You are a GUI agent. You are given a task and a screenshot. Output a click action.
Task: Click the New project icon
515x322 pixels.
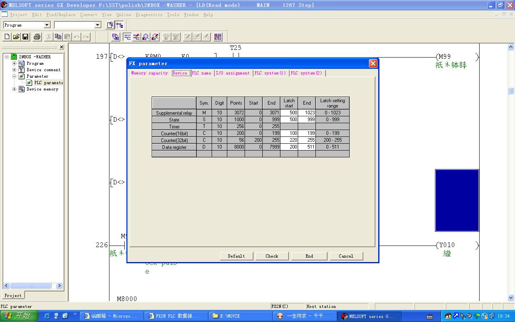[7, 37]
